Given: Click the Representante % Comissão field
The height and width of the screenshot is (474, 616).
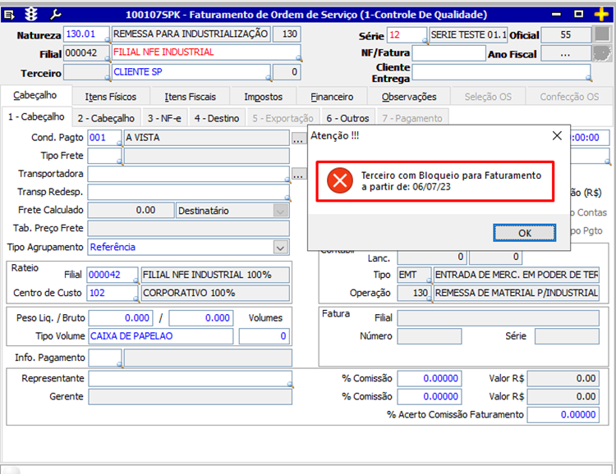Looking at the screenshot, I should tap(430, 379).
